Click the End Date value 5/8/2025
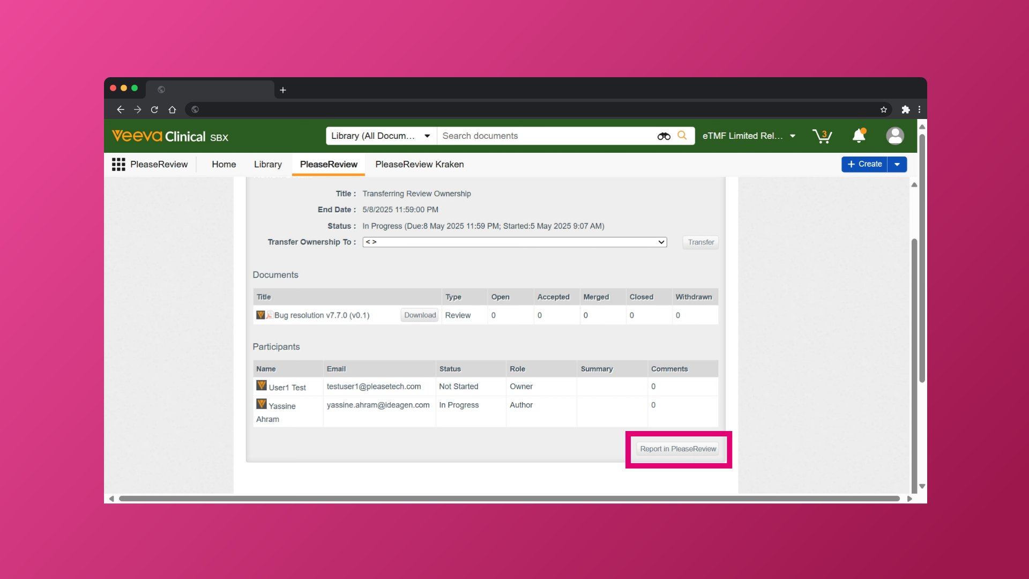The image size is (1029, 579). pyautogui.click(x=400, y=210)
